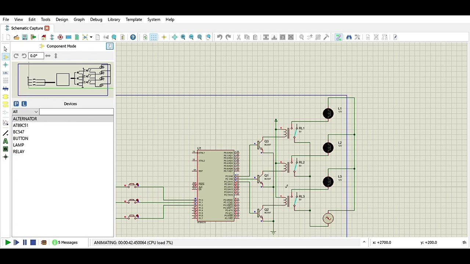Open the decomposition hammer tool icon
The width and height of the screenshot is (470, 264).
coord(326,37)
